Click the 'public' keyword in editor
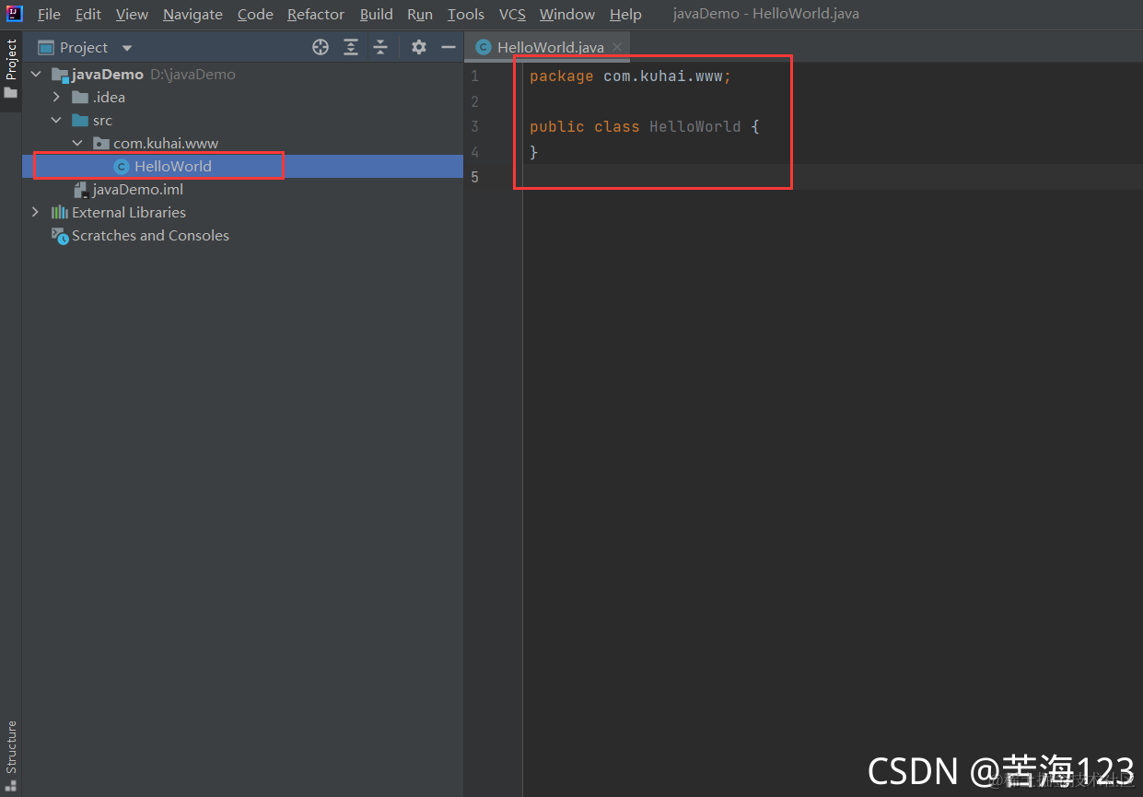 557,127
